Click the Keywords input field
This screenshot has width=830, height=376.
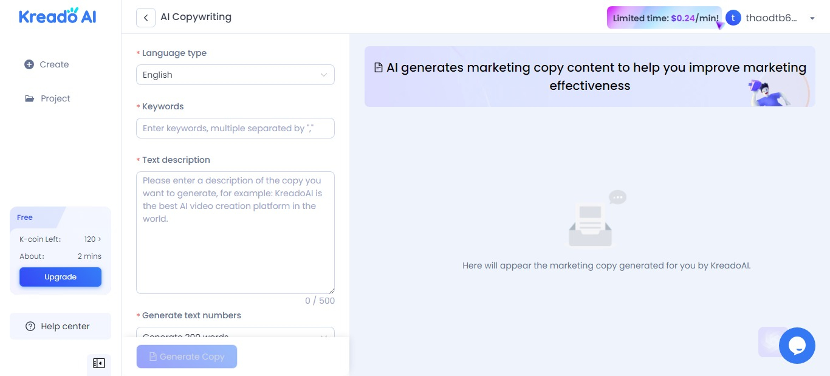pyautogui.click(x=235, y=128)
